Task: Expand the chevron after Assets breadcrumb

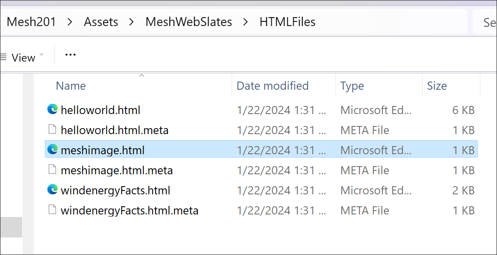Action: coord(132,22)
